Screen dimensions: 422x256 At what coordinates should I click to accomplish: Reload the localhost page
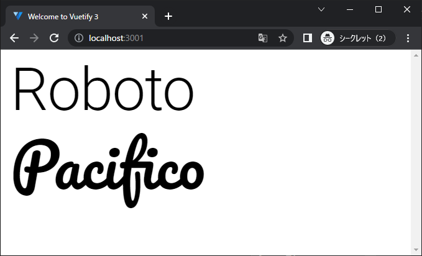point(54,38)
